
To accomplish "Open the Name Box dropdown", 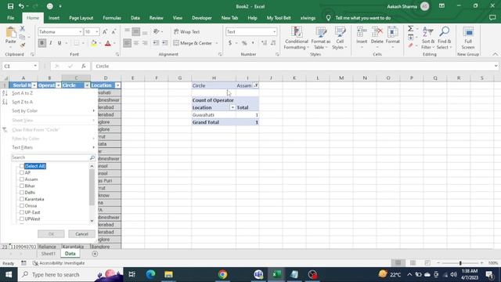I will [35, 66].
